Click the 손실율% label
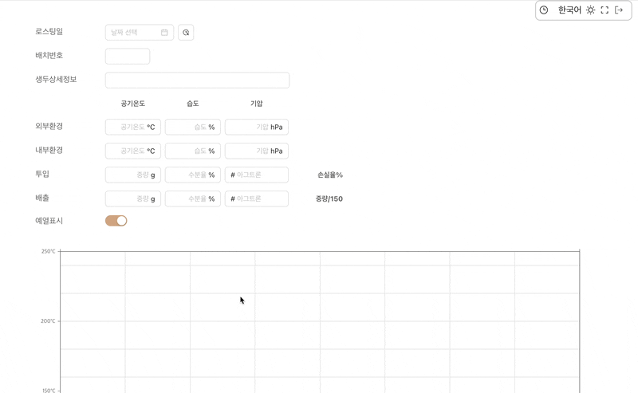Screen dimensions: 638x393 point(330,175)
